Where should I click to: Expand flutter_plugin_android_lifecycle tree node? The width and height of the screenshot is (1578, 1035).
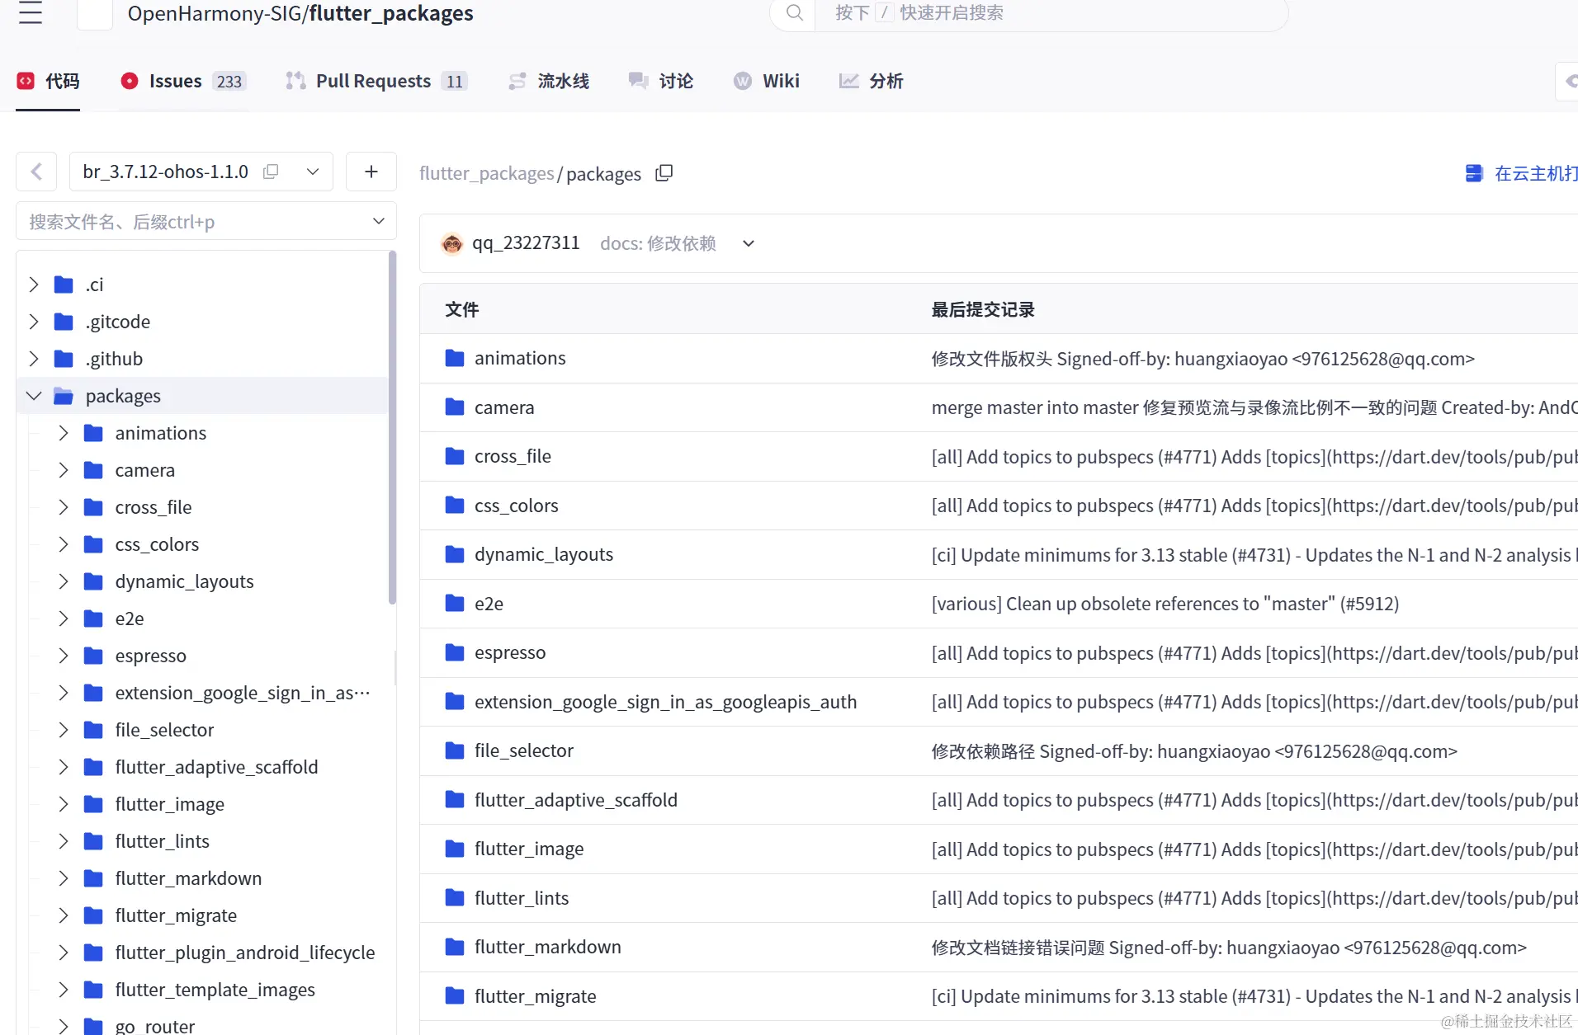click(x=64, y=953)
